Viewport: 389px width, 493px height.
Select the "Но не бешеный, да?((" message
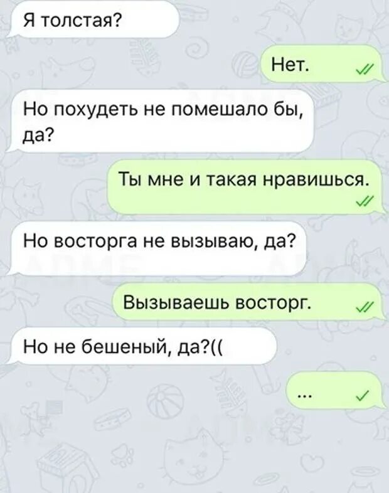click(x=142, y=346)
